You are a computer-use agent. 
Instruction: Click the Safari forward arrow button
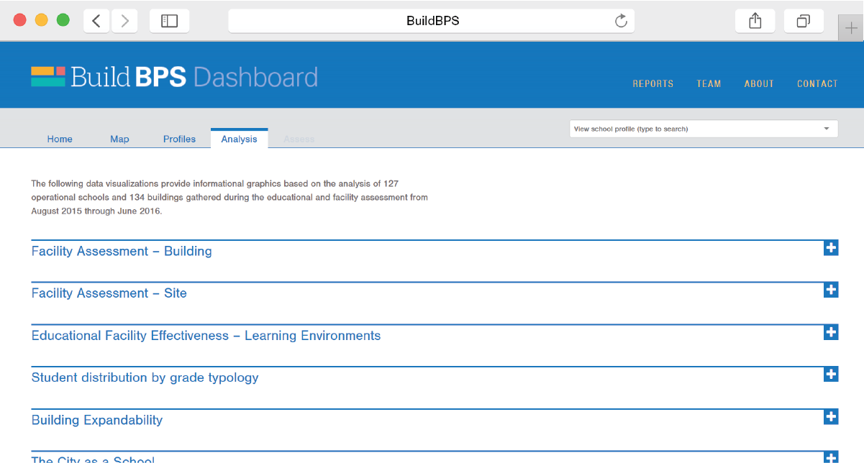coord(124,21)
